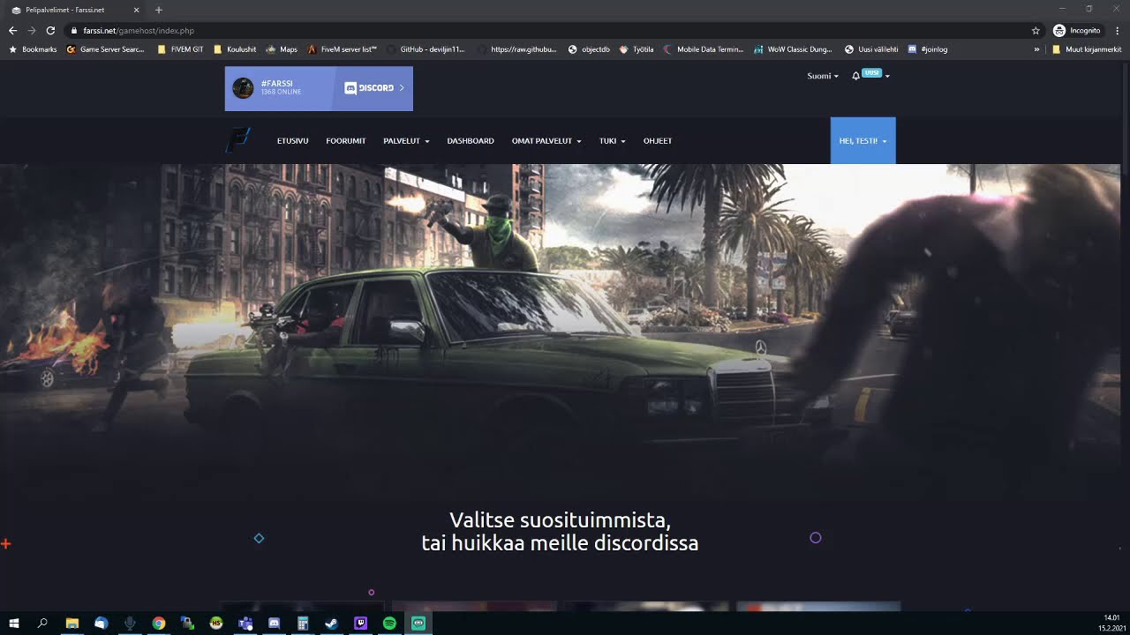1130x635 pixels.
Task: Open Spotify from the taskbar
Action: click(389, 623)
